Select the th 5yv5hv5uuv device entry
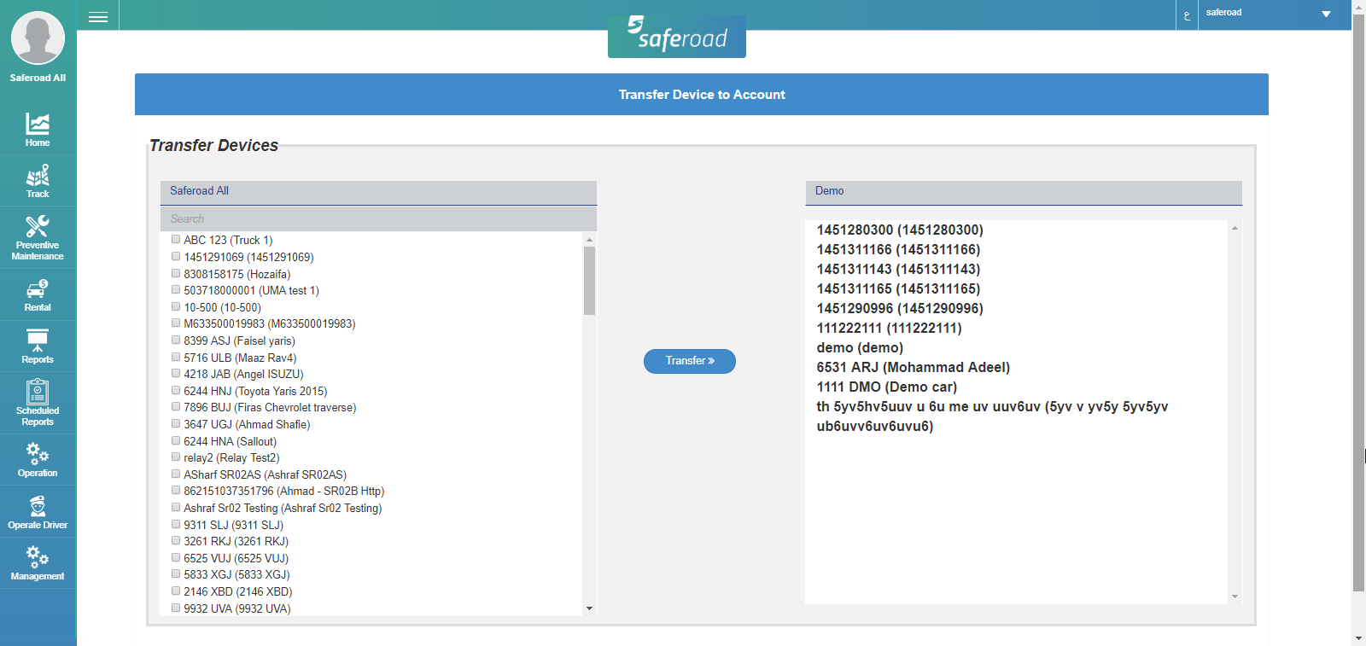The height and width of the screenshot is (646, 1366). click(992, 416)
